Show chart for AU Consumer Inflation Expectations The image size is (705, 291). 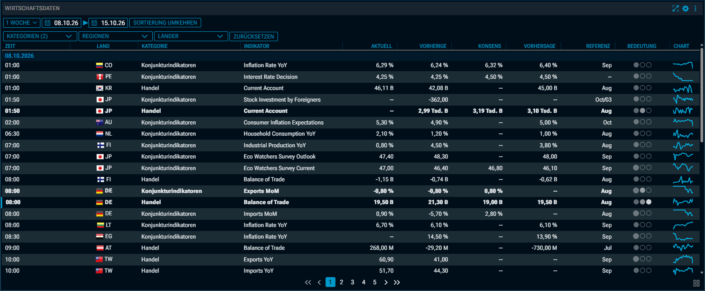(683, 122)
